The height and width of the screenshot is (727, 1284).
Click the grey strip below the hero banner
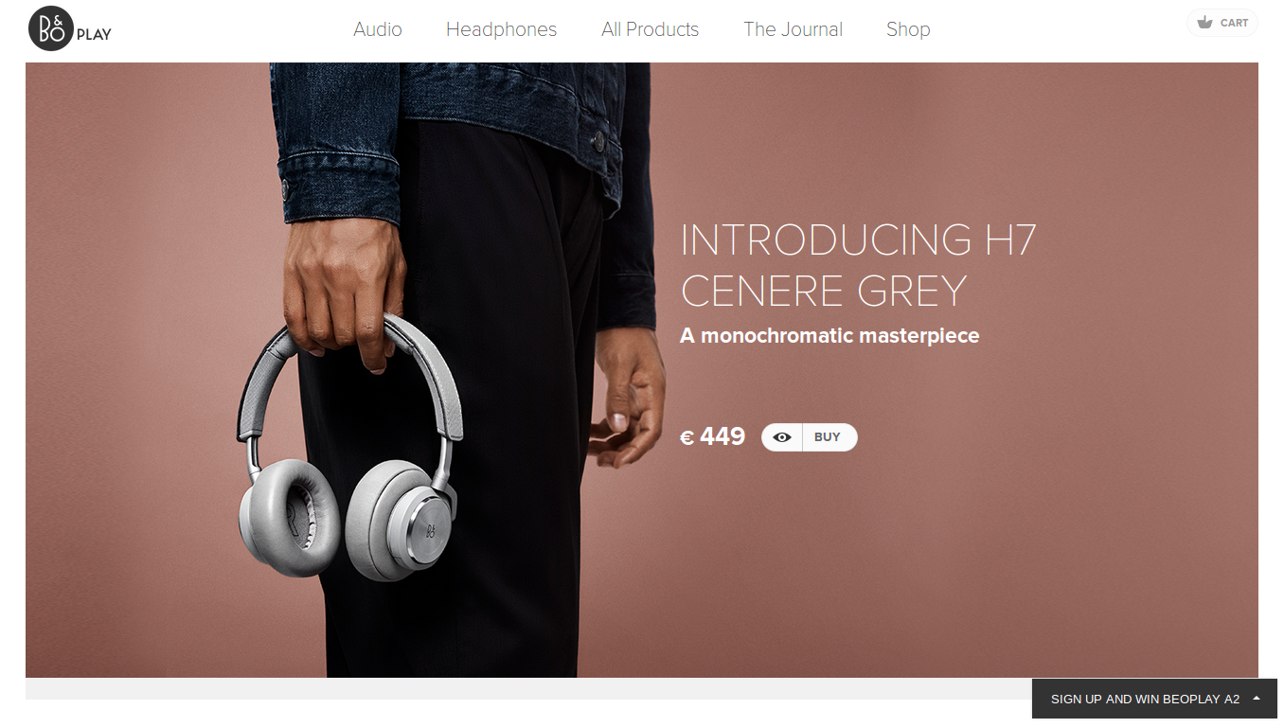(x=527, y=688)
